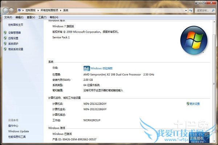Click the product ID 00426-OEM-8992662-00537
The image size is (218, 145).
pos(79,139)
